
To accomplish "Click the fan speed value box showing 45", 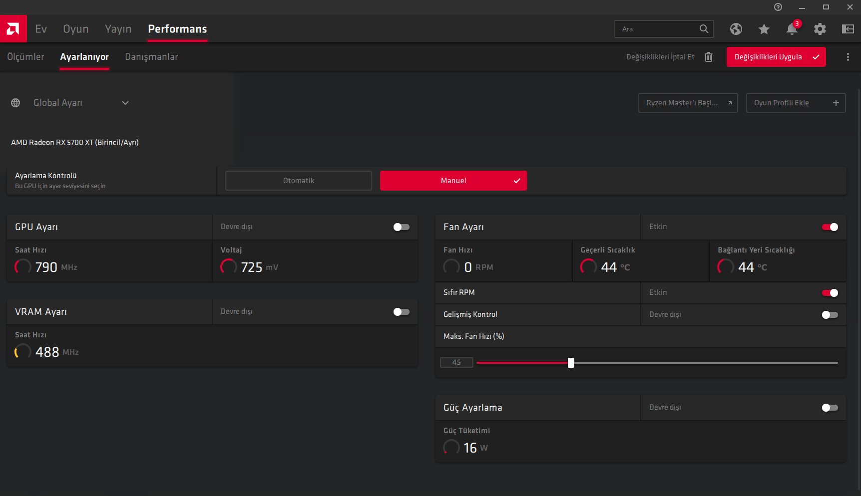I will (x=456, y=363).
